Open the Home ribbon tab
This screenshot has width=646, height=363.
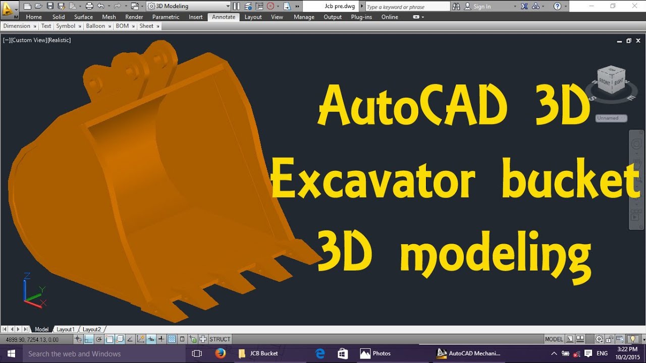point(34,17)
